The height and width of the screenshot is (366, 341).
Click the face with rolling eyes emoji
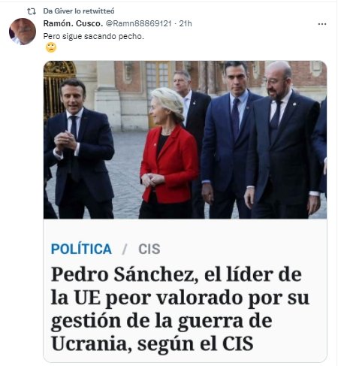(51, 47)
